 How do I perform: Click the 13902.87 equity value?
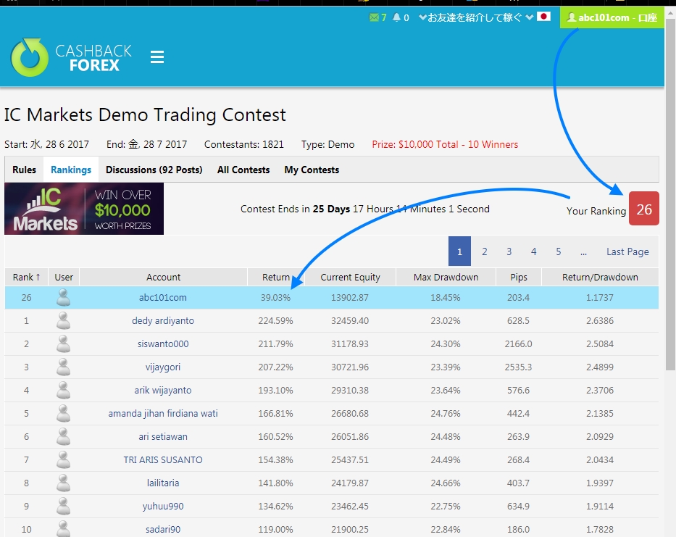(350, 298)
